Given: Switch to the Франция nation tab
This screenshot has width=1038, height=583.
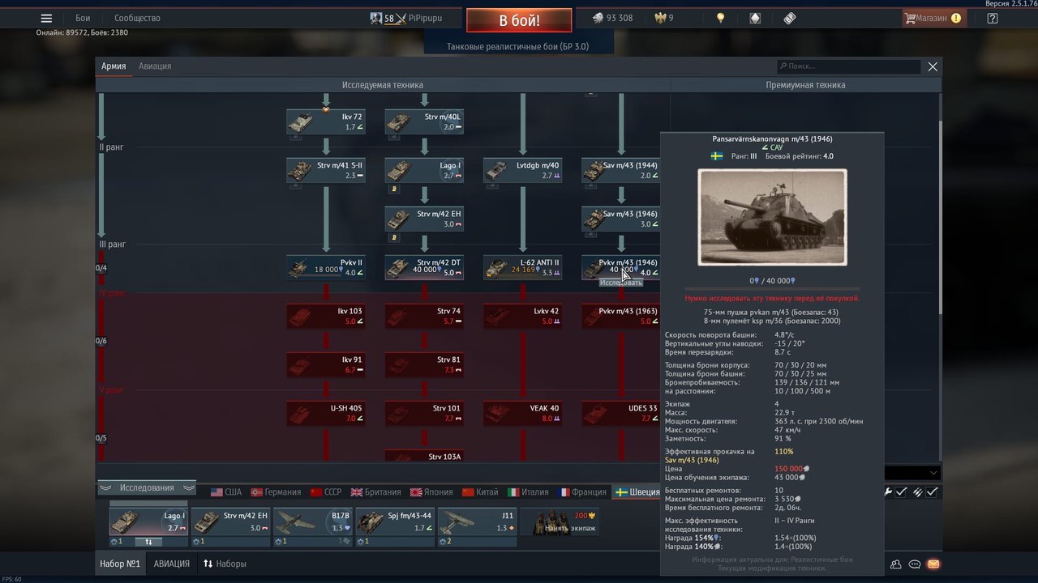Looking at the screenshot, I should [x=581, y=492].
